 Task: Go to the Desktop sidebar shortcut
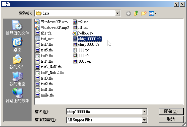(17, 45)
